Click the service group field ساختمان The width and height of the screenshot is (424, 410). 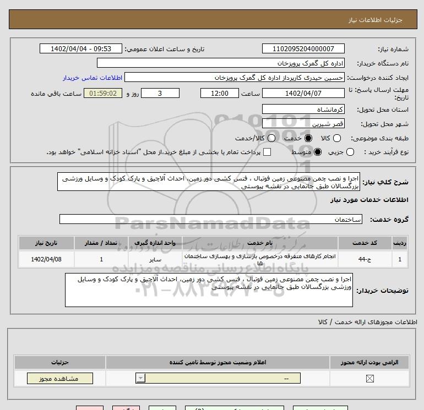pos(211,219)
